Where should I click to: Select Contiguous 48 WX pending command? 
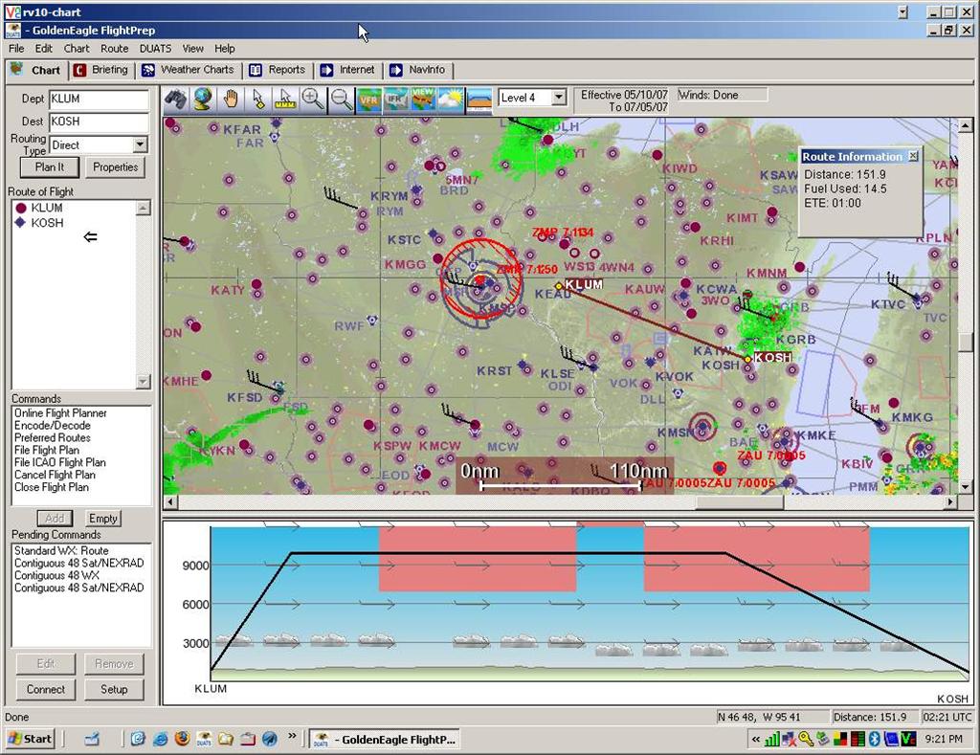tap(56, 576)
